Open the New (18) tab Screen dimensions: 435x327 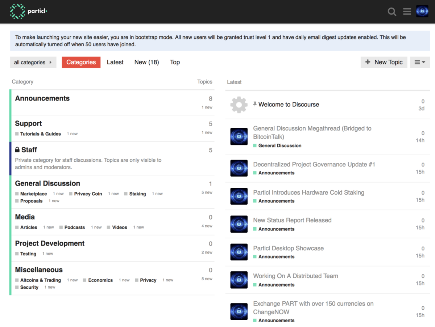pos(146,62)
